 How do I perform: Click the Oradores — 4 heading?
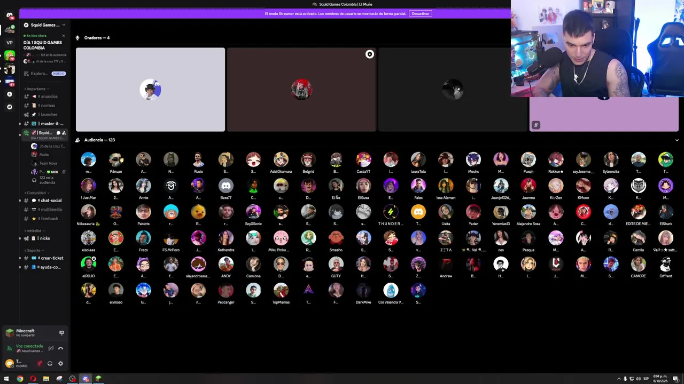(97, 38)
